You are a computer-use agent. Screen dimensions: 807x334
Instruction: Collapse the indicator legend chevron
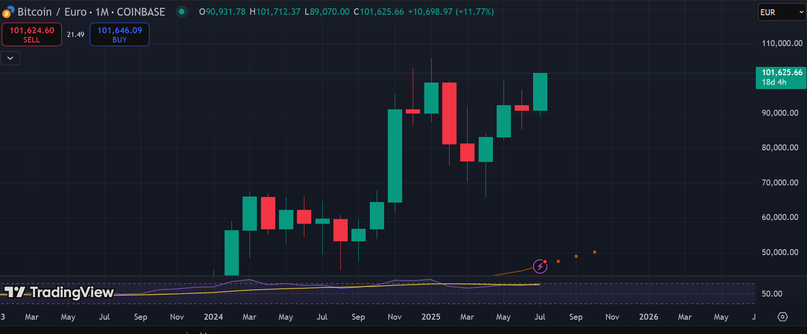[x=10, y=58]
